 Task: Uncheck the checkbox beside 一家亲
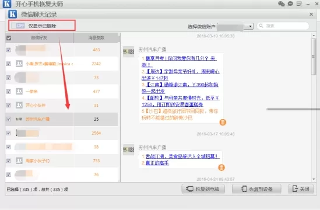(9, 92)
